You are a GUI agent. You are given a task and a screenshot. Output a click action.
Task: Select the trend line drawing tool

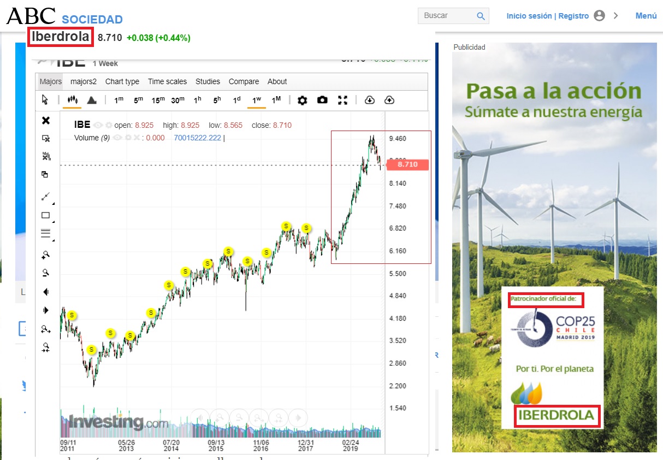(x=46, y=196)
